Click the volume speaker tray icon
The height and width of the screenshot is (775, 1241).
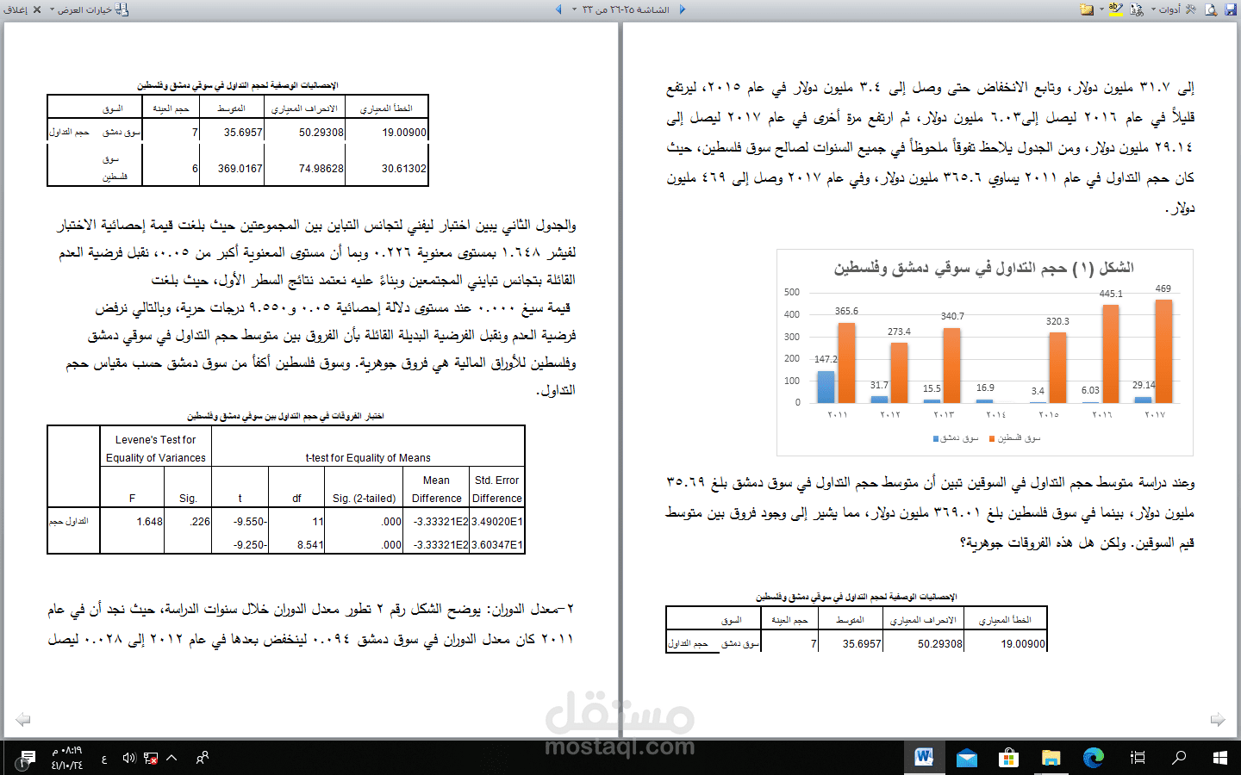[129, 758]
